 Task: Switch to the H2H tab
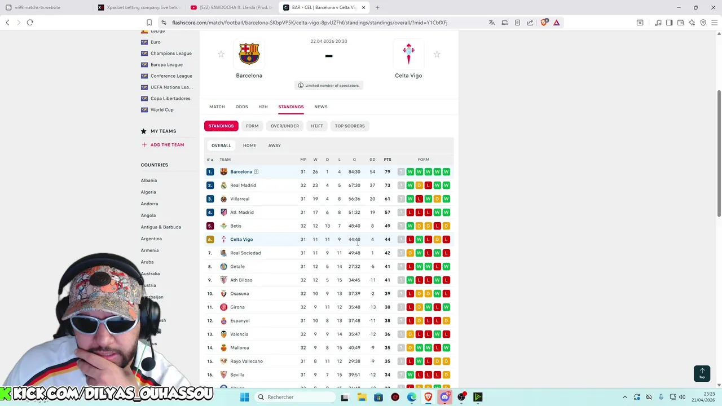(x=263, y=107)
